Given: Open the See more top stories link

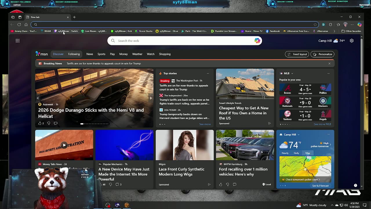Looking at the screenshot, I should 205,124.
